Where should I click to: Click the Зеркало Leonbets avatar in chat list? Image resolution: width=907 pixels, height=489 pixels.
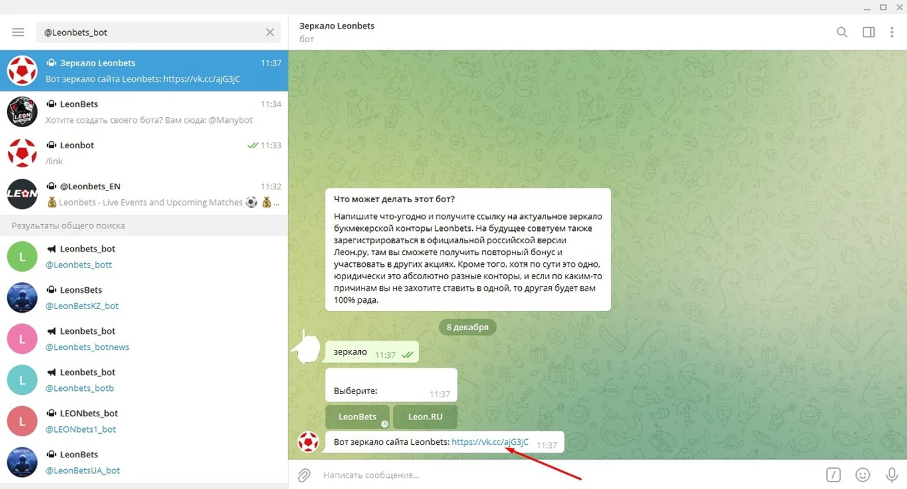pyautogui.click(x=22, y=71)
